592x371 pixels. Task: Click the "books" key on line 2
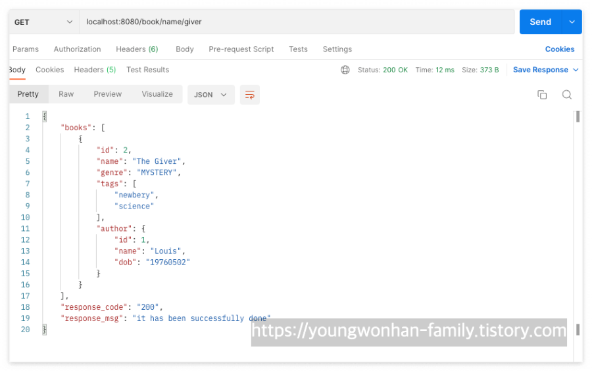76,128
